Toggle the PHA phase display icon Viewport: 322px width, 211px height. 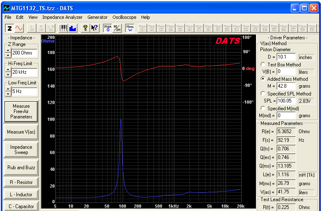107,28
